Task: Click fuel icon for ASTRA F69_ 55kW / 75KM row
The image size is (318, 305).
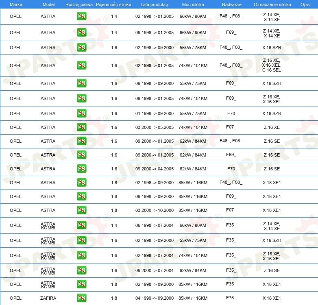Action: click(81, 83)
